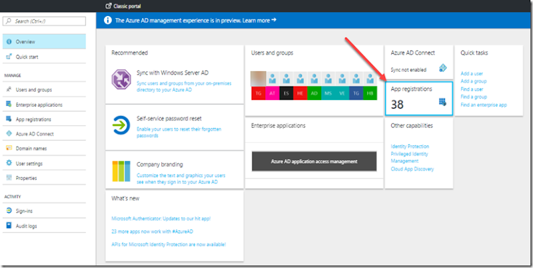Click the User settings gear icon
533x268 pixels.
tap(9, 163)
